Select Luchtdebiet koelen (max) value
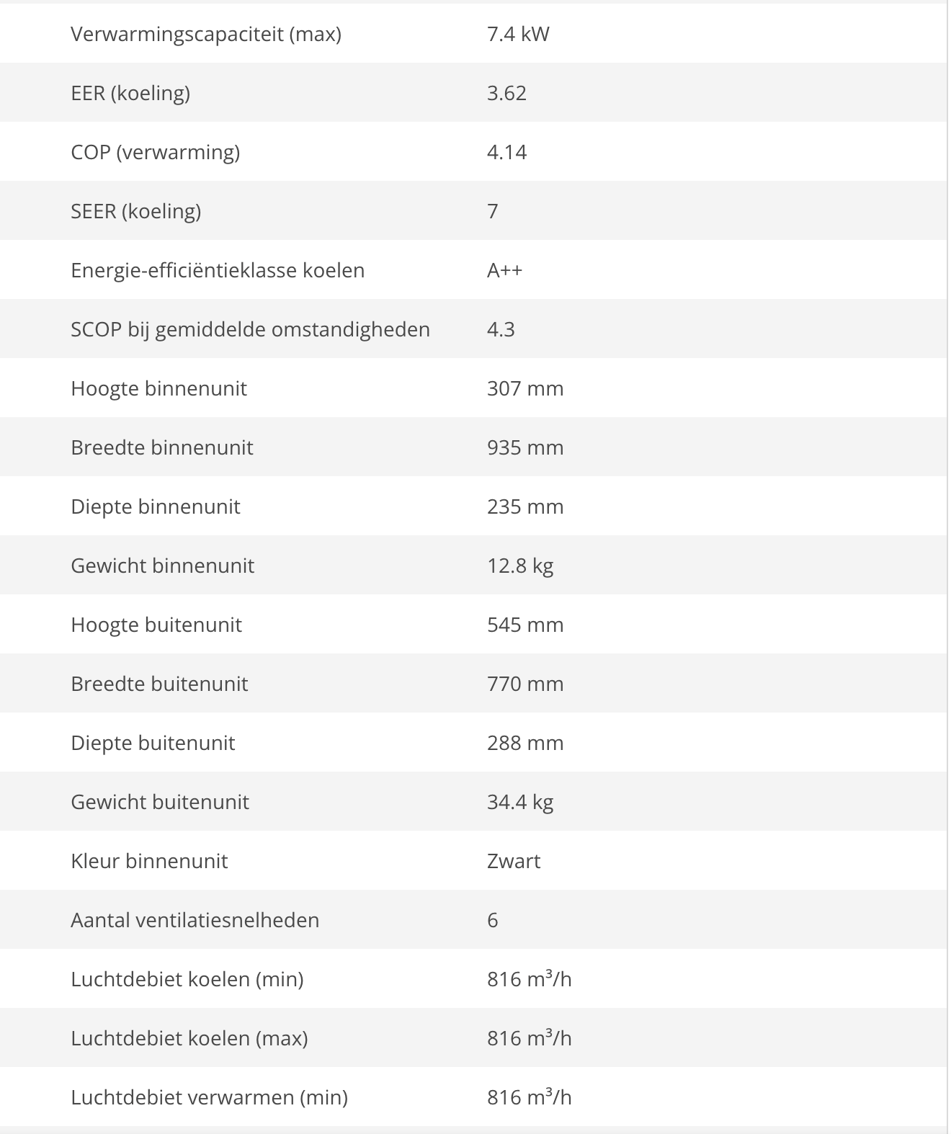This screenshot has width=951, height=1134. pyautogui.click(x=530, y=1038)
